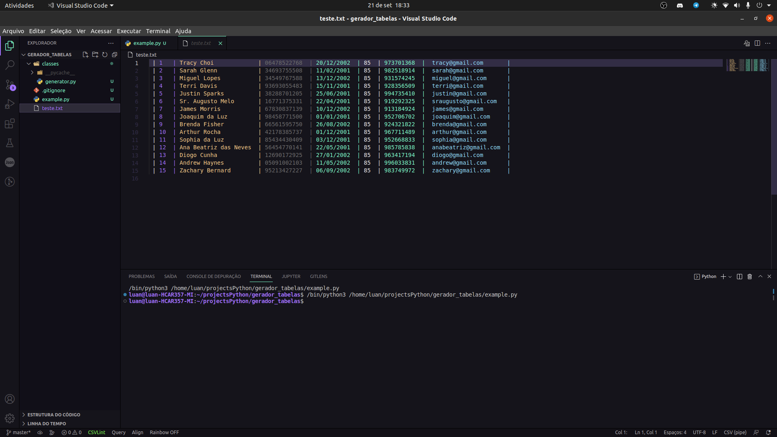Refresh the explorer file tree
This screenshot has height=437, width=777.
point(105,55)
